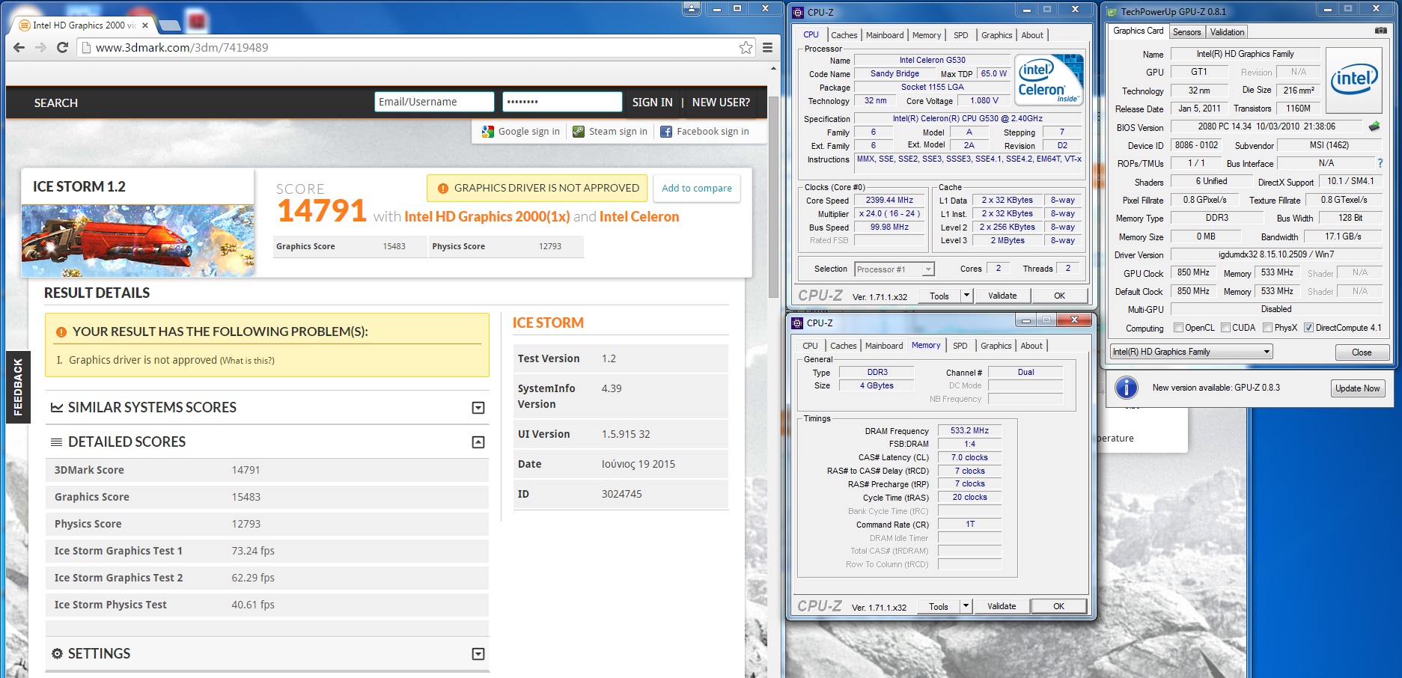1402x678 pixels.
Task: Click the upper CPU-Z window title icon
Action: click(x=799, y=12)
